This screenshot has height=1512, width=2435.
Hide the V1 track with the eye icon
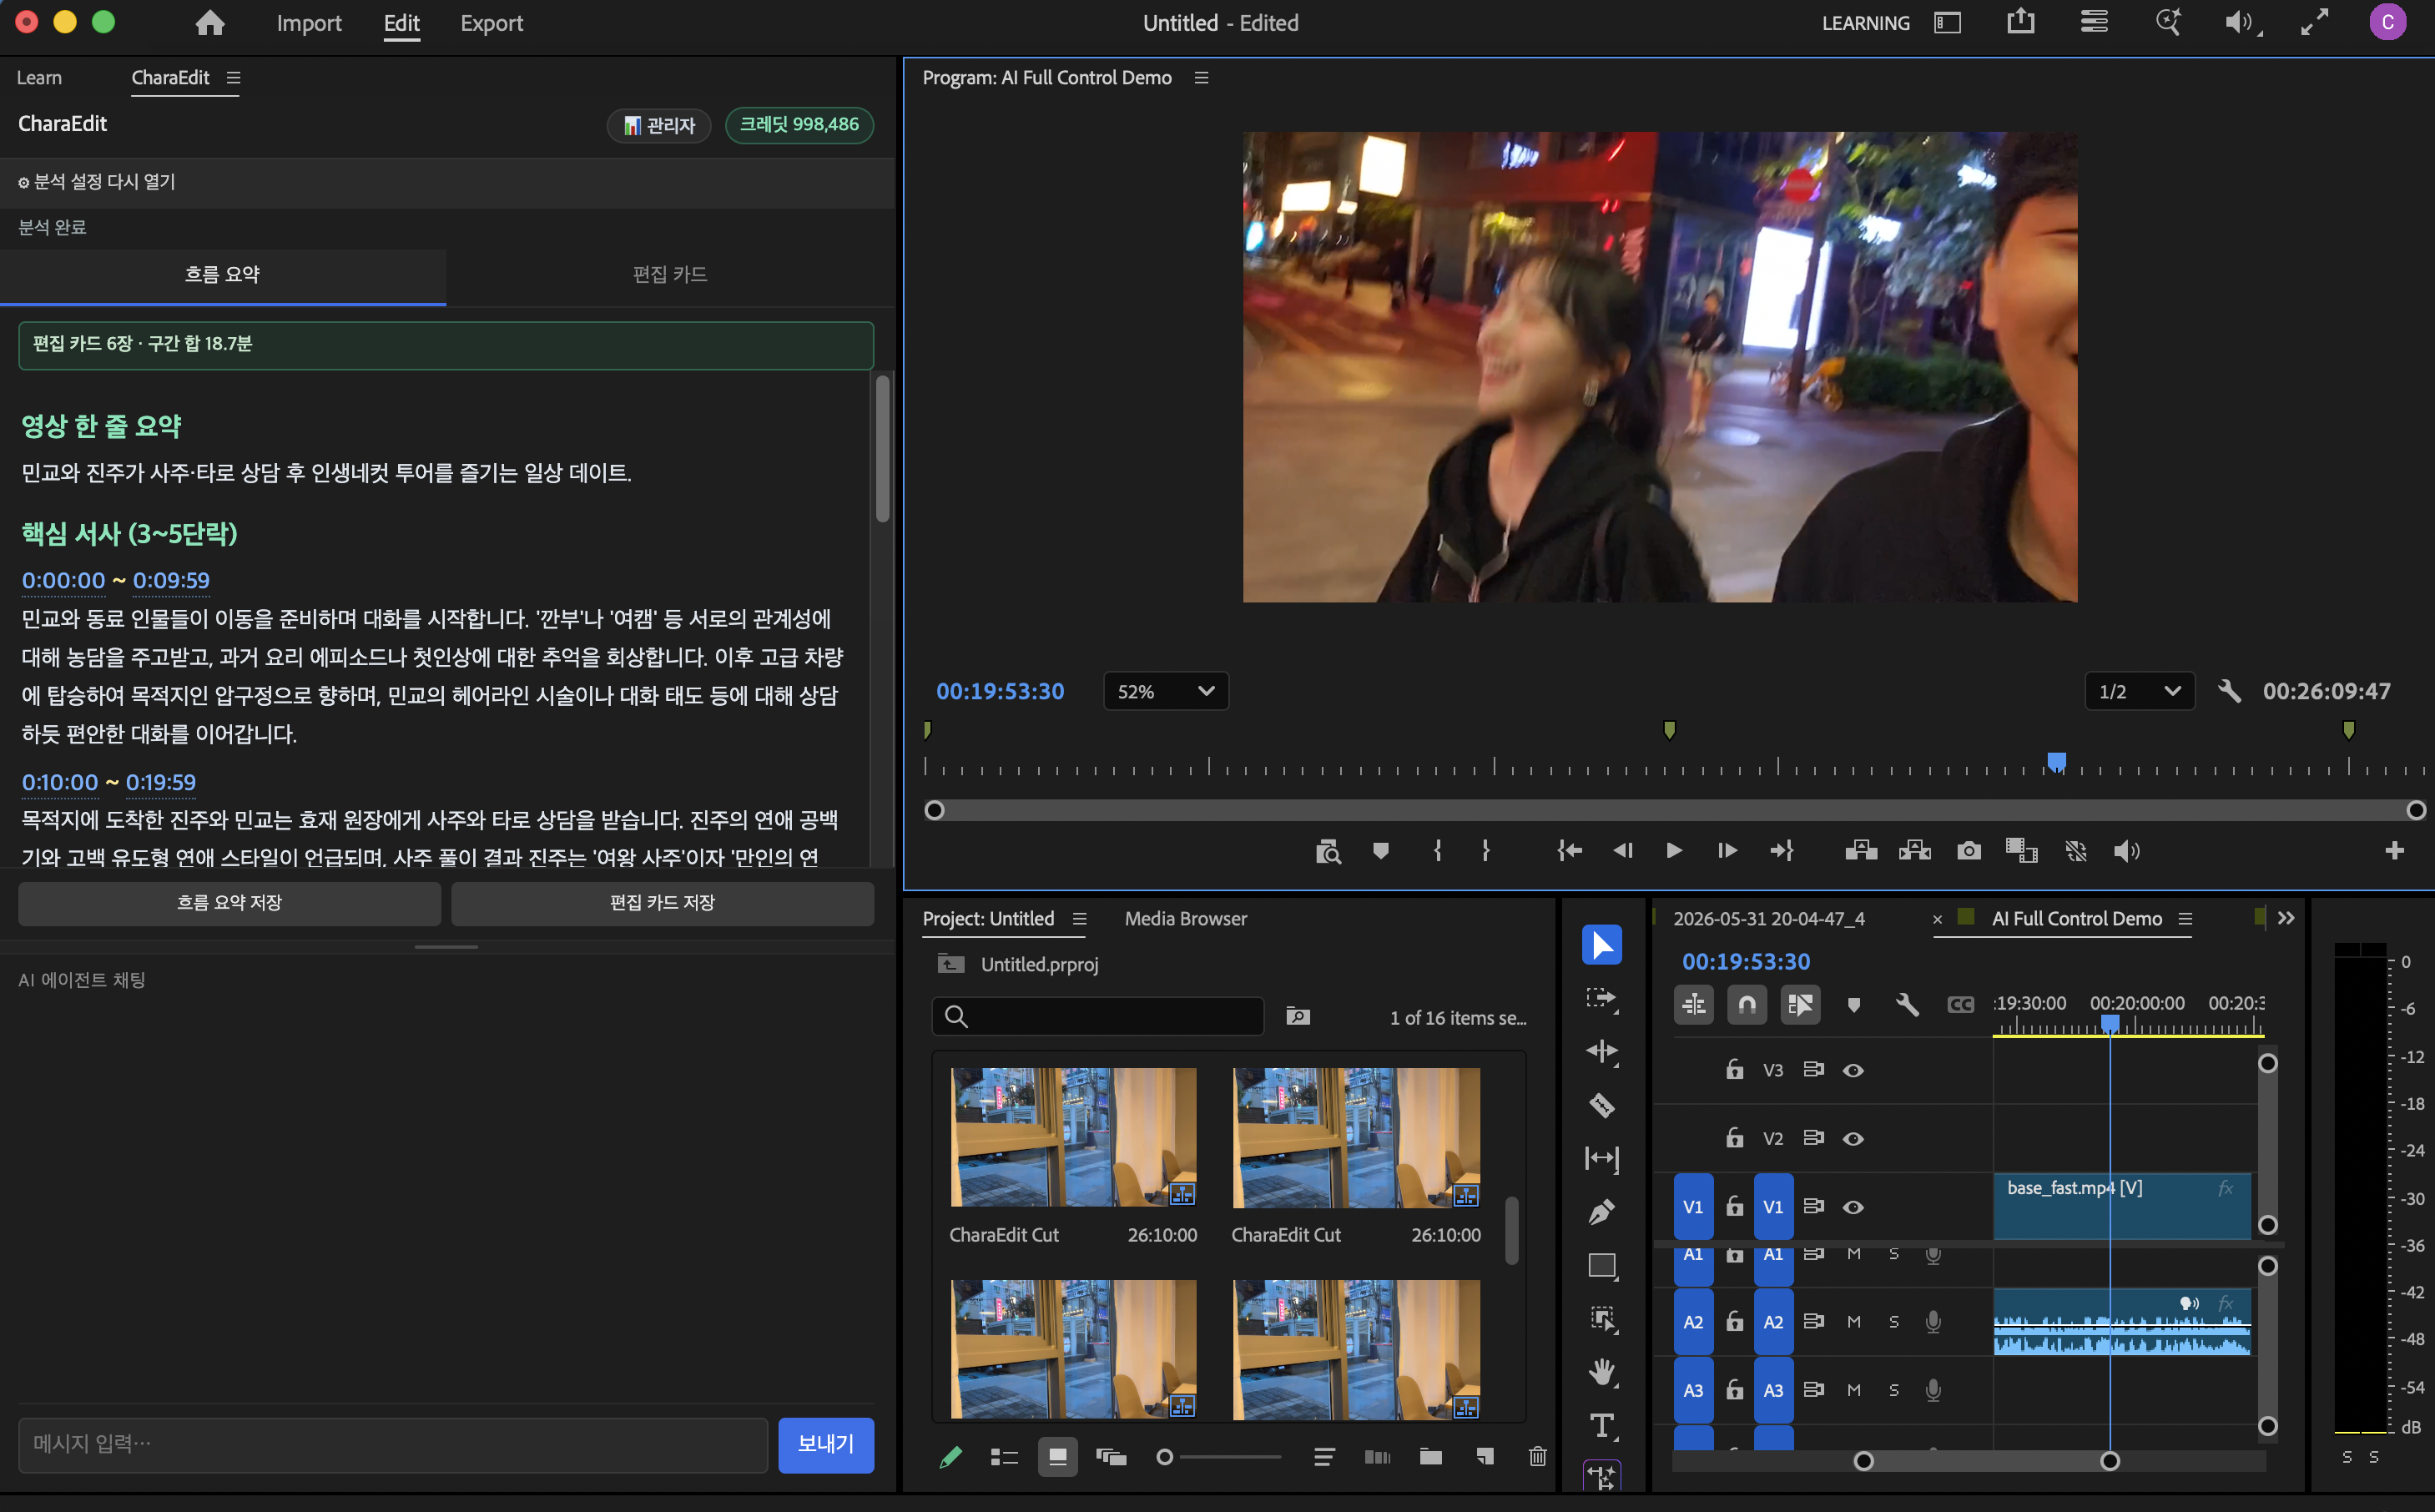[1853, 1207]
